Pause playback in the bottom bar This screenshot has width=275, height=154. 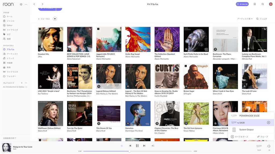coord(137,146)
